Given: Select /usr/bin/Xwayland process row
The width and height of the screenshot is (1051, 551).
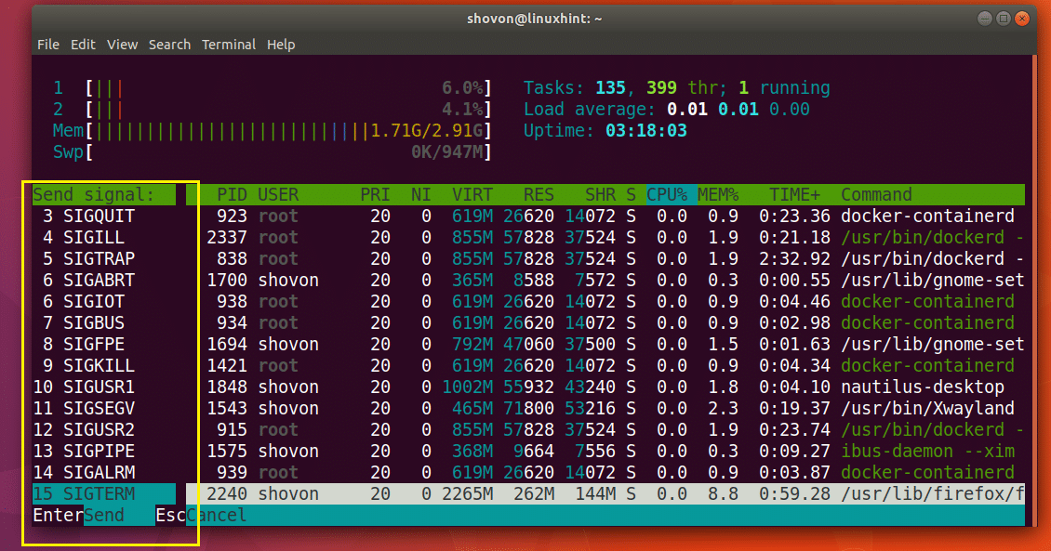Looking at the screenshot, I should point(605,409).
